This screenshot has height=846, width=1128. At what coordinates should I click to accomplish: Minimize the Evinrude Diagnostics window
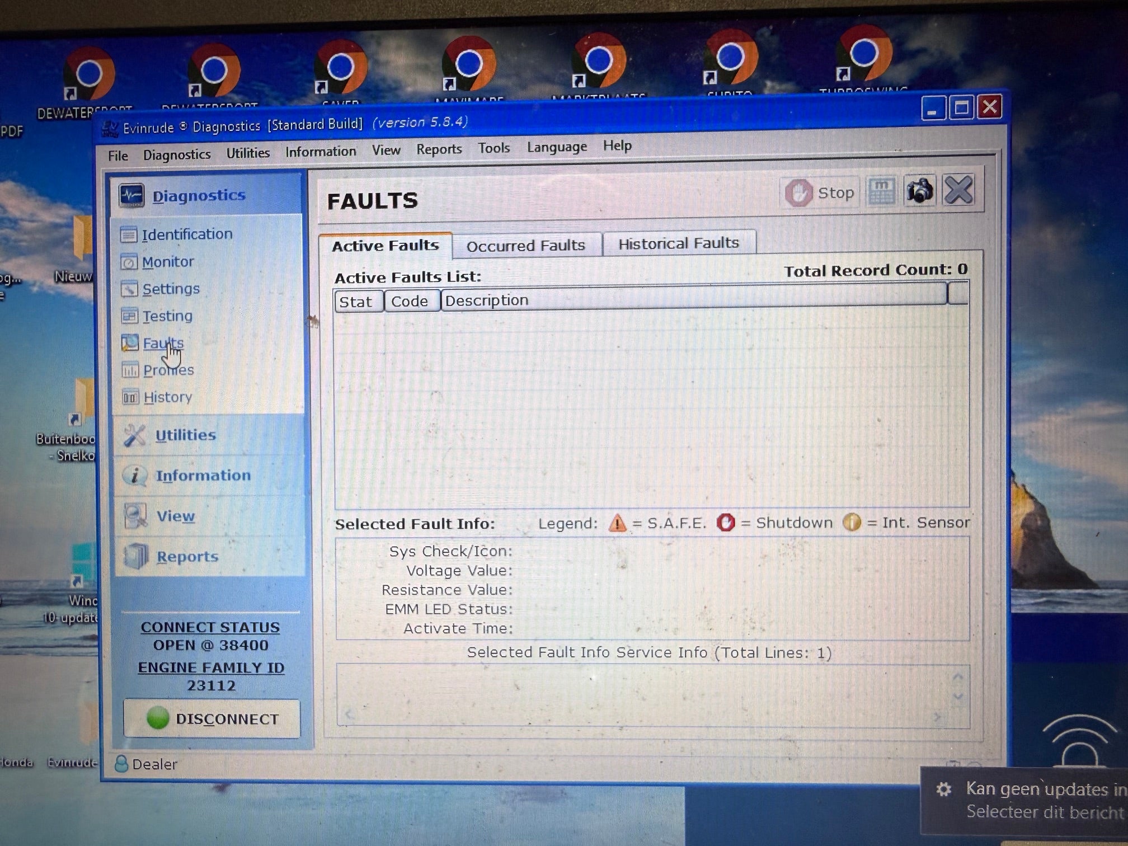tap(933, 109)
